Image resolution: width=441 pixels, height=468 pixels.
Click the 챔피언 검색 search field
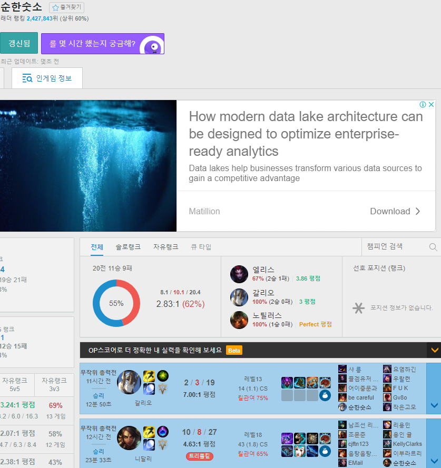coord(395,246)
